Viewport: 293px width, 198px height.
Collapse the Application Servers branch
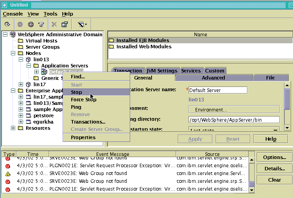28,65
